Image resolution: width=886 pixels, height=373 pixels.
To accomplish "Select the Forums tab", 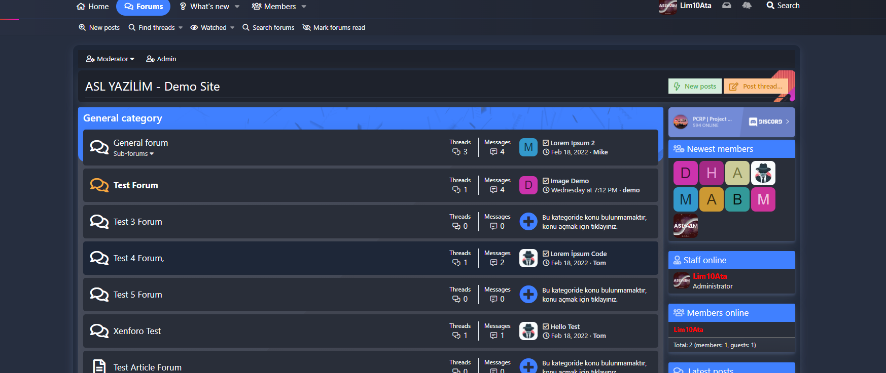I will (x=144, y=7).
